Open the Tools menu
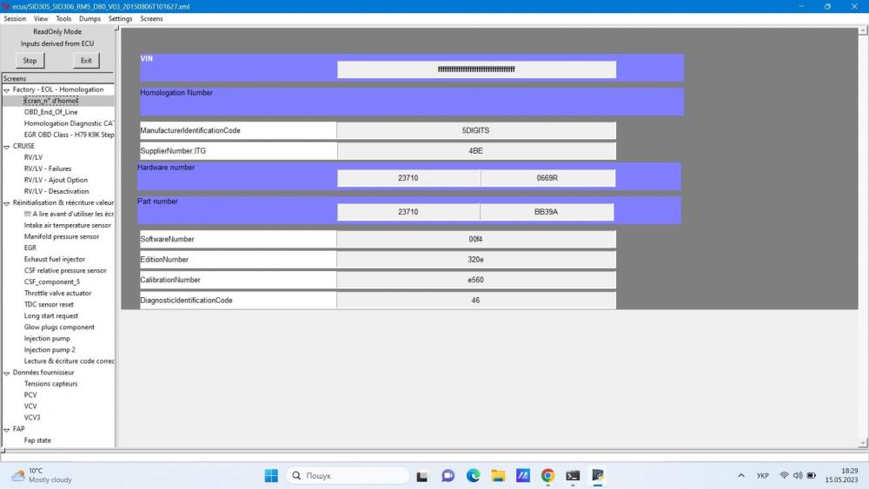869x489 pixels. 63,19
